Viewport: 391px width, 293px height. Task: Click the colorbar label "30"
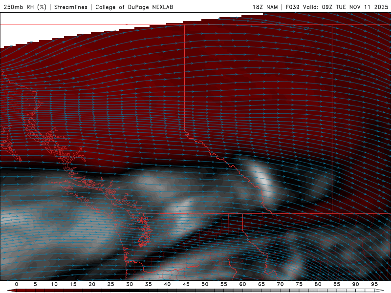point(130,284)
